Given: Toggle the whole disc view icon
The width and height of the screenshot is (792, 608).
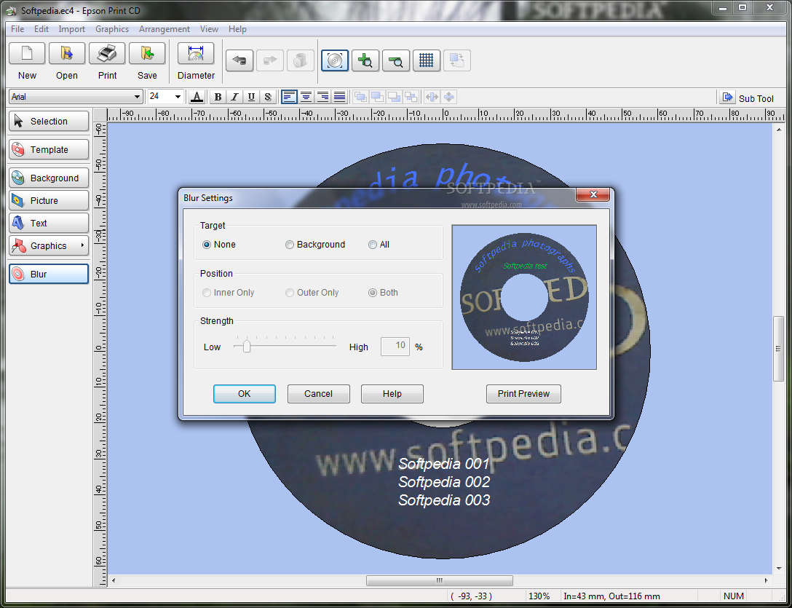Looking at the screenshot, I should pos(334,60).
